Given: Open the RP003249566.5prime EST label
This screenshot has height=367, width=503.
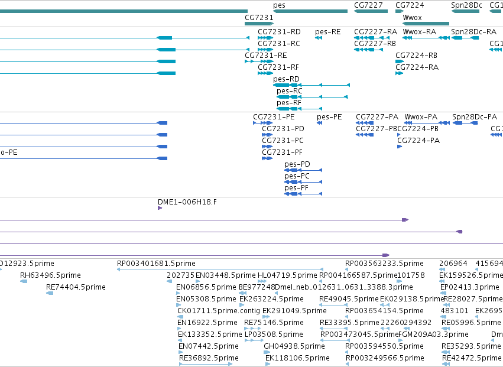Looking at the screenshot, I should [x=385, y=358].
